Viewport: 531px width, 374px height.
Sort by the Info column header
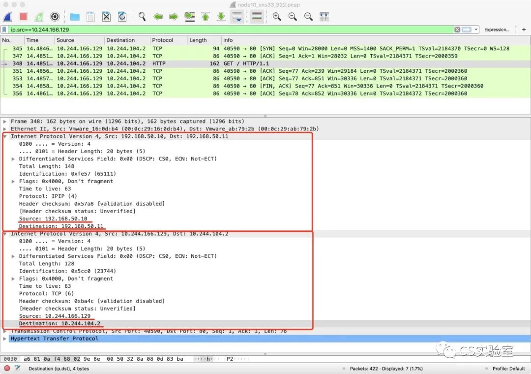[376, 40]
